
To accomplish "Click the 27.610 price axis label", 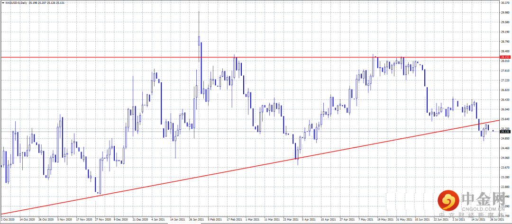I will (x=505, y=71).
